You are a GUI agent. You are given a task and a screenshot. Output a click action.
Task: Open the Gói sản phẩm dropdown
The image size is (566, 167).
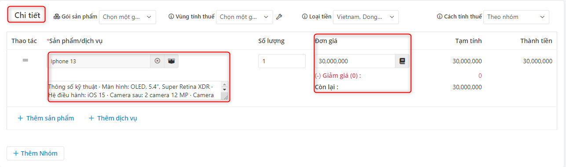point(128,17)
